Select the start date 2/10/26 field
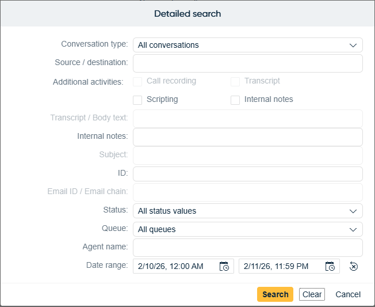This screenshot has width=375, height=307. click(x=183, y=266)
